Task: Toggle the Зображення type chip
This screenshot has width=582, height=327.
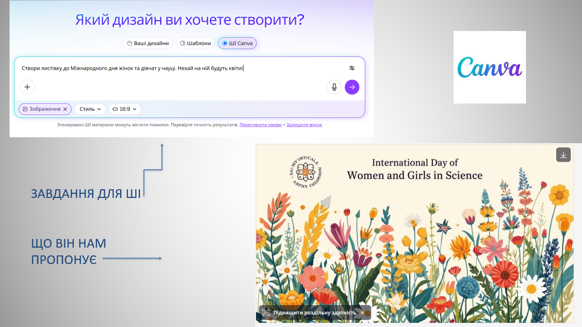Action: (x=41, y=109)
